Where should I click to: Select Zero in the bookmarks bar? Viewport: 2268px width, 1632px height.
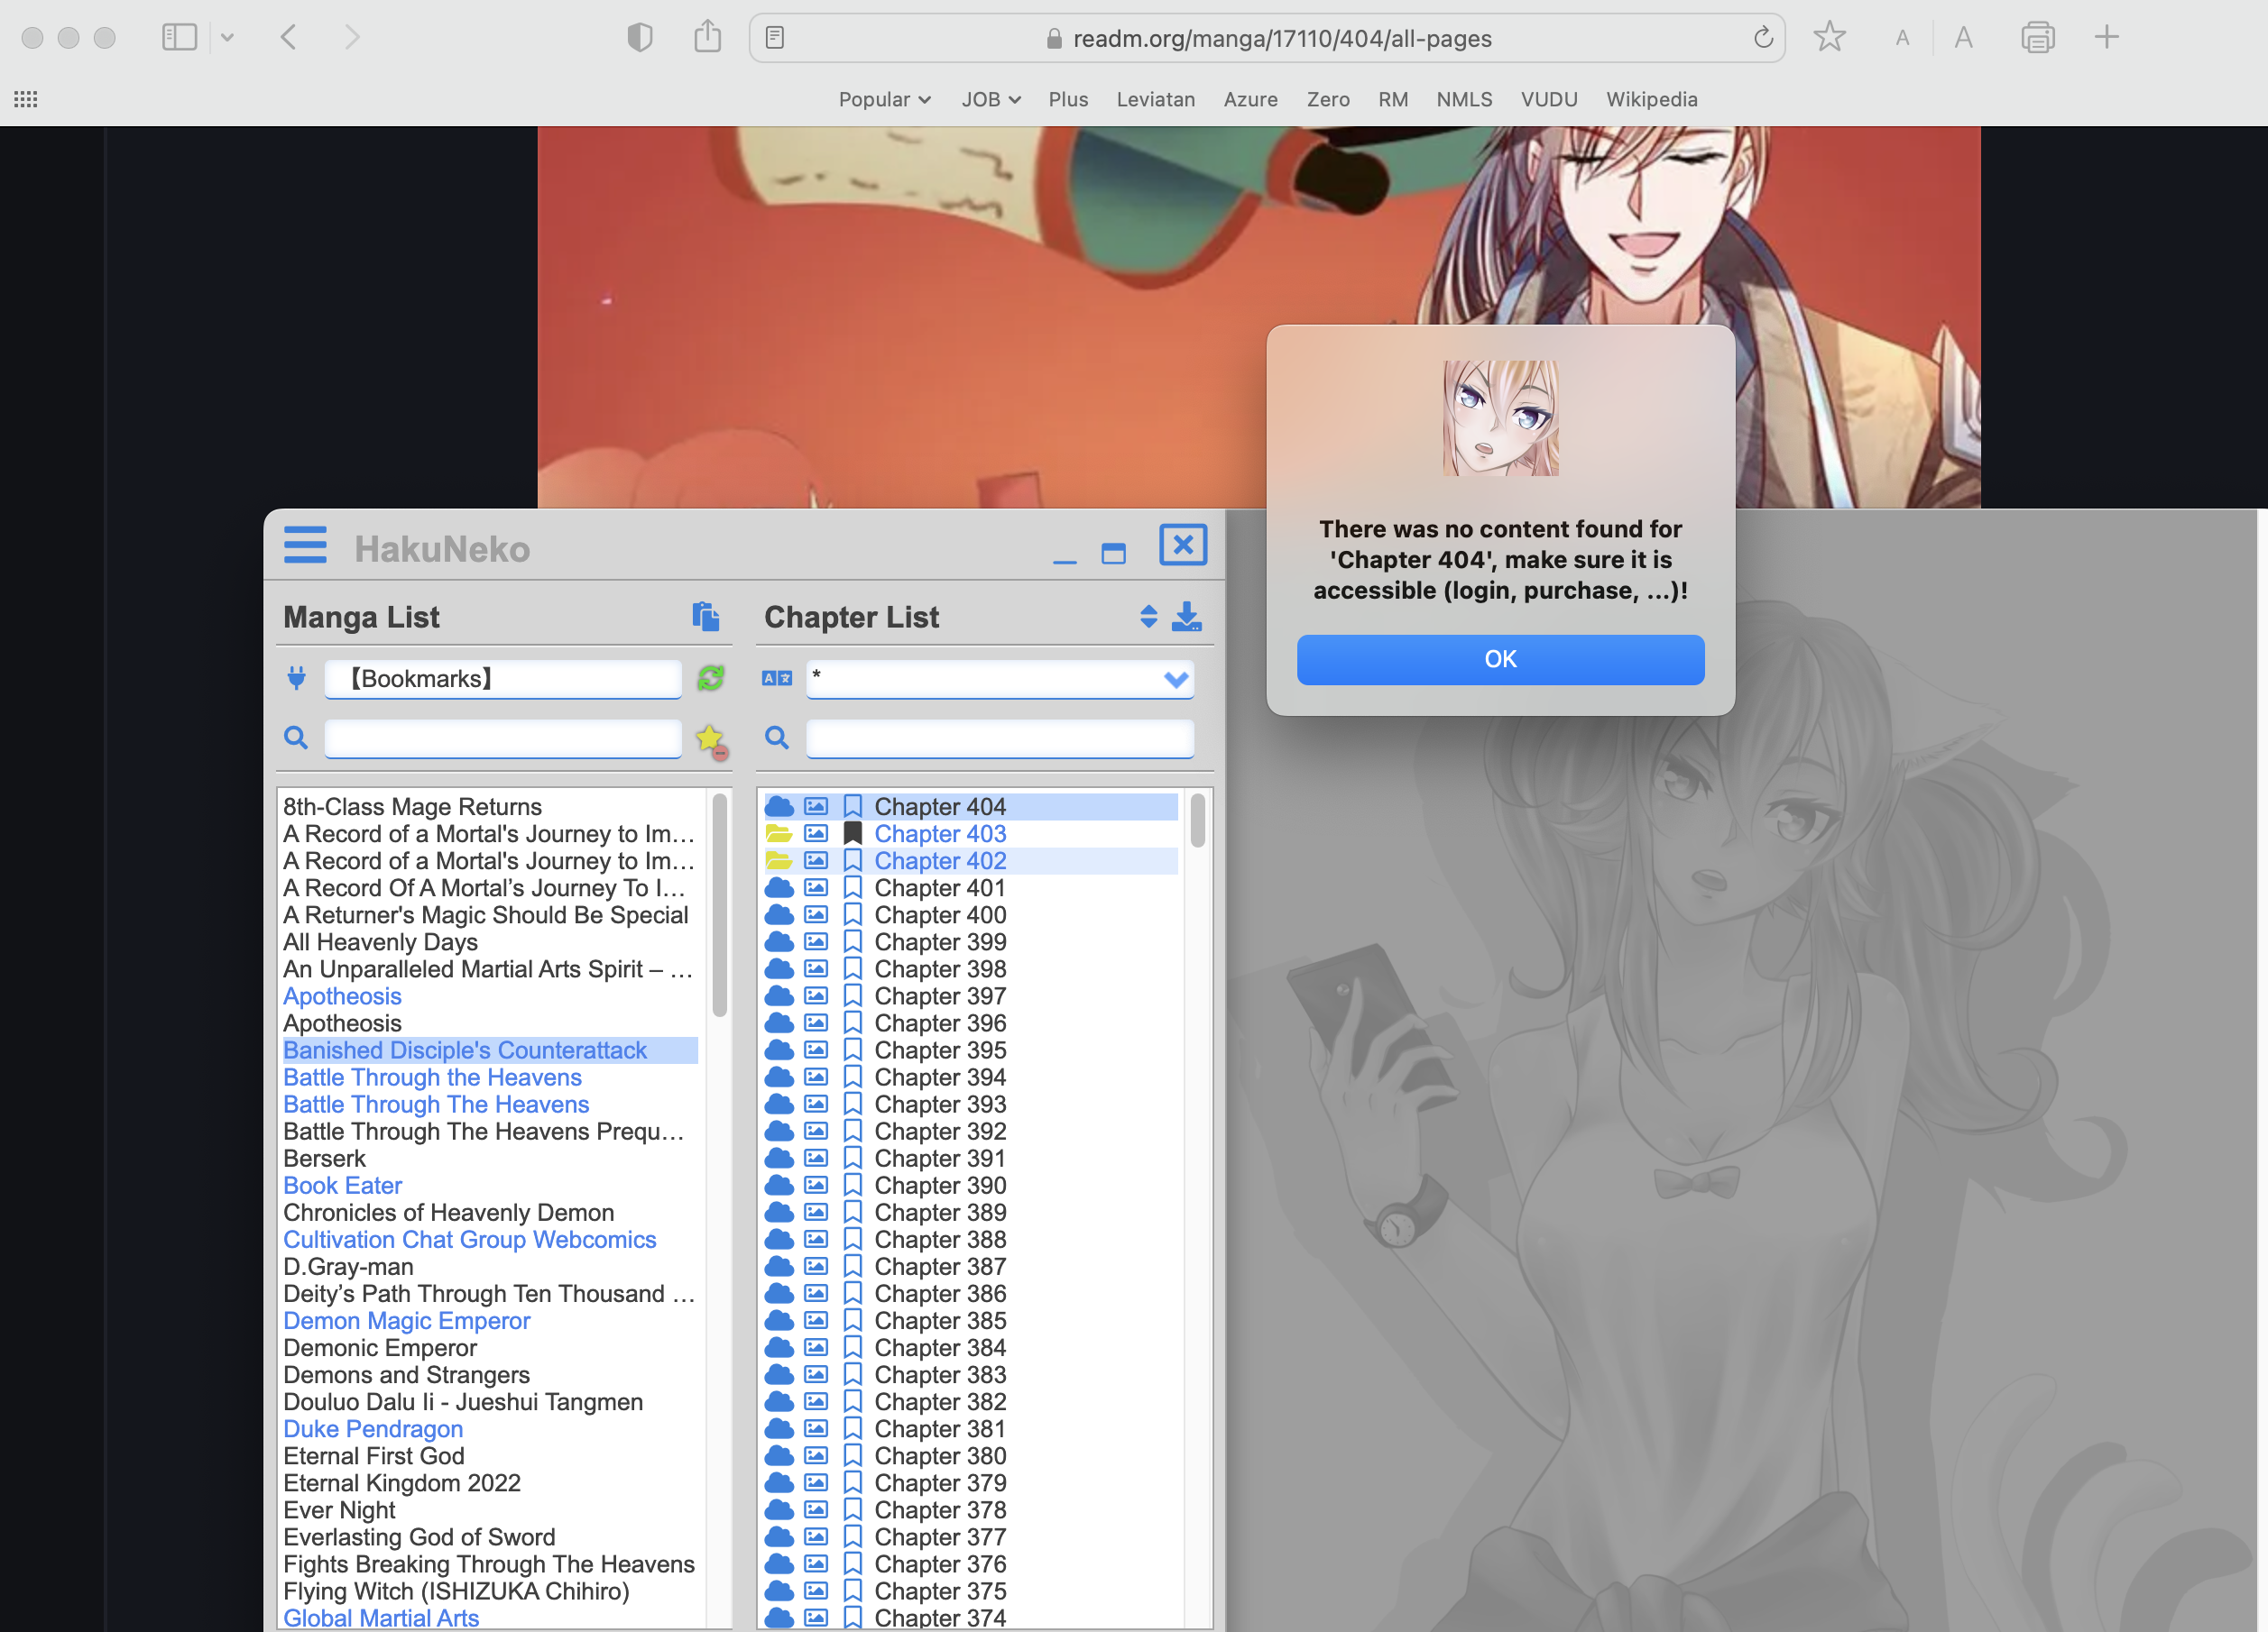1328,99
